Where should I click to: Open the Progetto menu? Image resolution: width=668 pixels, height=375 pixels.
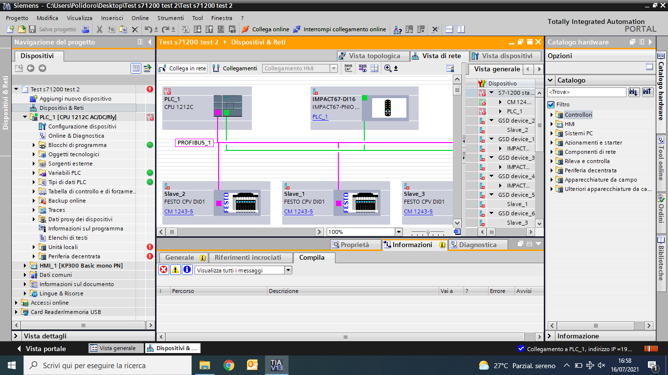click(17, 18)
